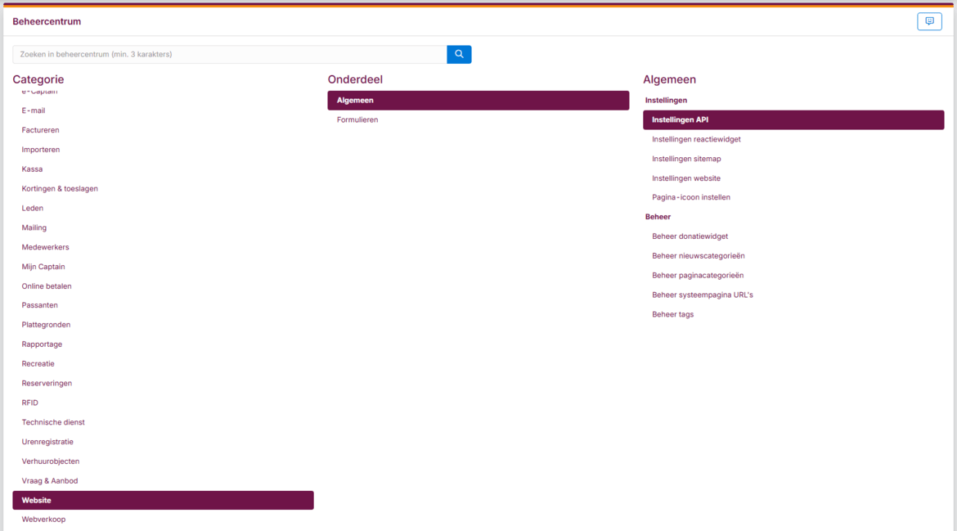Open Instellingen API
Viewport: 957px width, 531px height.
pos(793,120)
